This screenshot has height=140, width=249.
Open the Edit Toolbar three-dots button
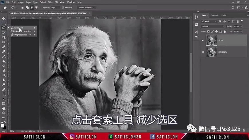tap(4, 118)
